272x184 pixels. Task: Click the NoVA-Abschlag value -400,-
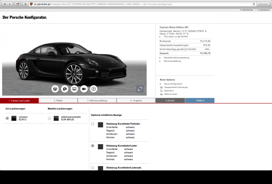207,49
